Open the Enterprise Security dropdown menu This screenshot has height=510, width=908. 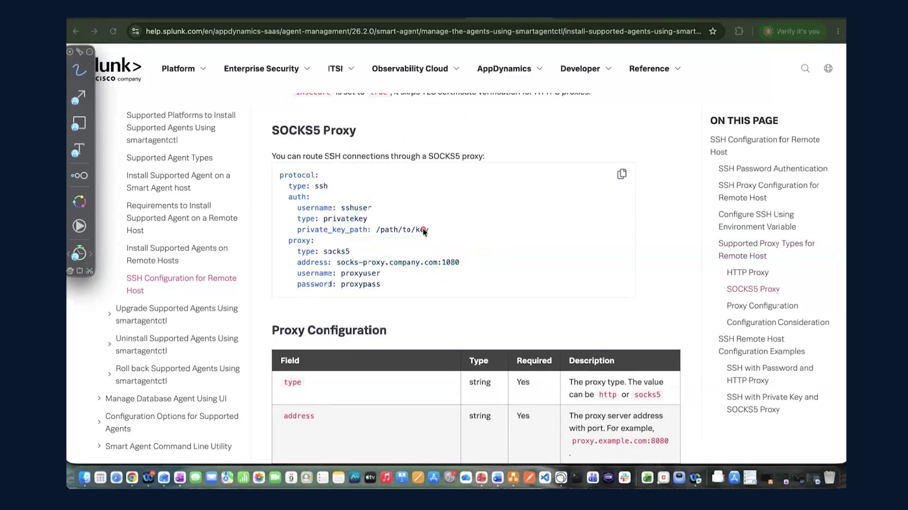pos(267,68)
